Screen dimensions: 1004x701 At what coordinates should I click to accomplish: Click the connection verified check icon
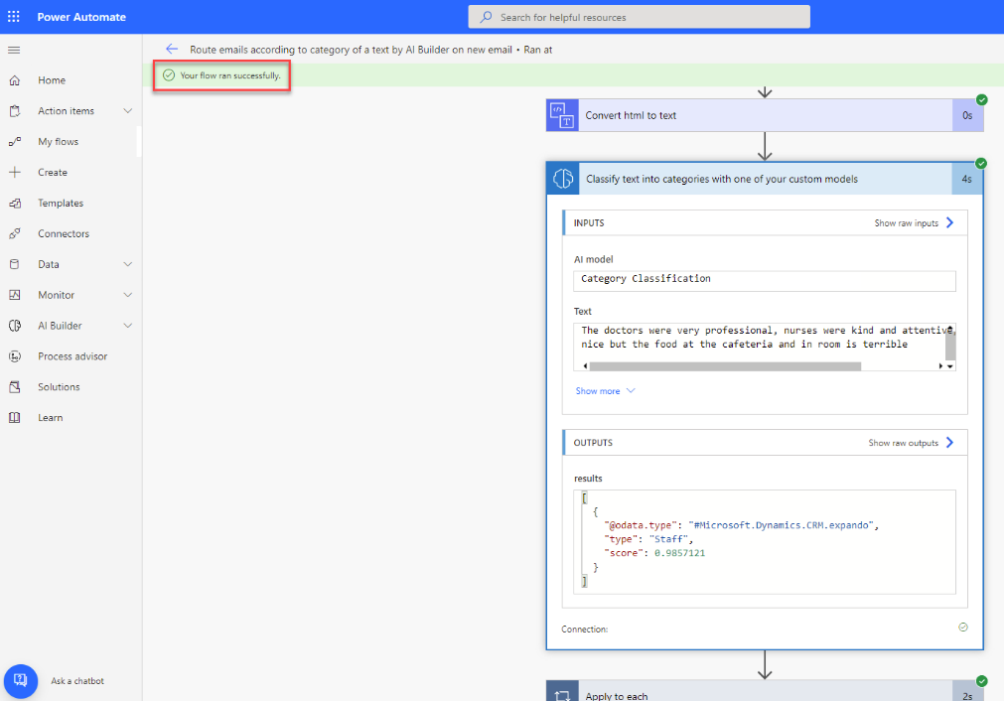tap(961, 628)
